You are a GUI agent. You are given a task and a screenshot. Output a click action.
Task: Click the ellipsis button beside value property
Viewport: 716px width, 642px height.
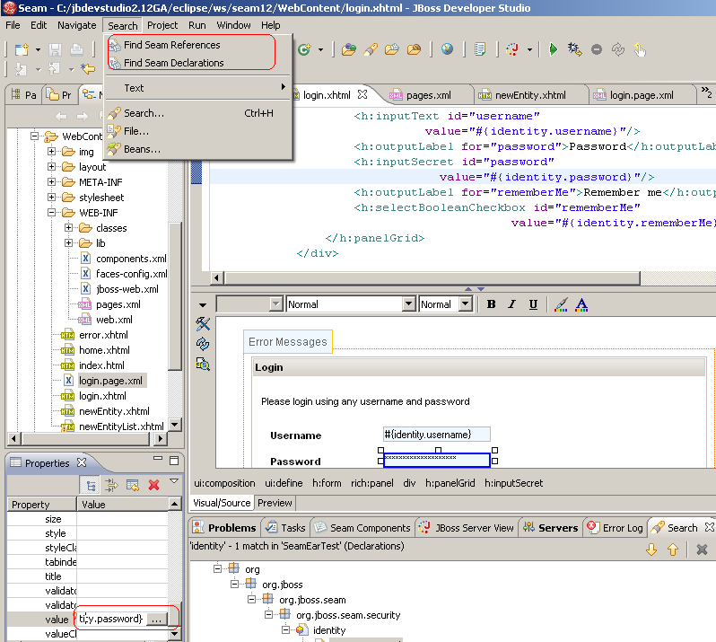point(156,620)
